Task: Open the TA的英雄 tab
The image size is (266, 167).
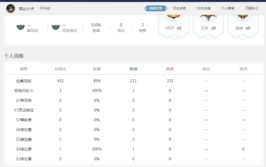Action: point(204,8)
